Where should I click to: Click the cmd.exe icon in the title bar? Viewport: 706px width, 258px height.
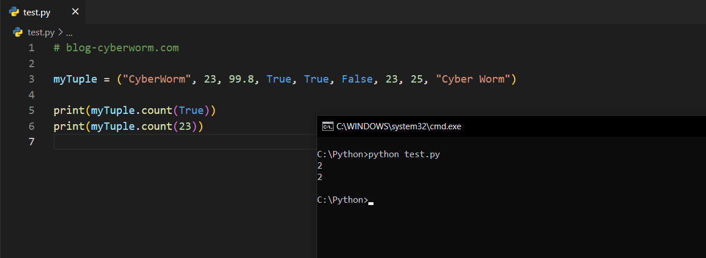point(327,126)
